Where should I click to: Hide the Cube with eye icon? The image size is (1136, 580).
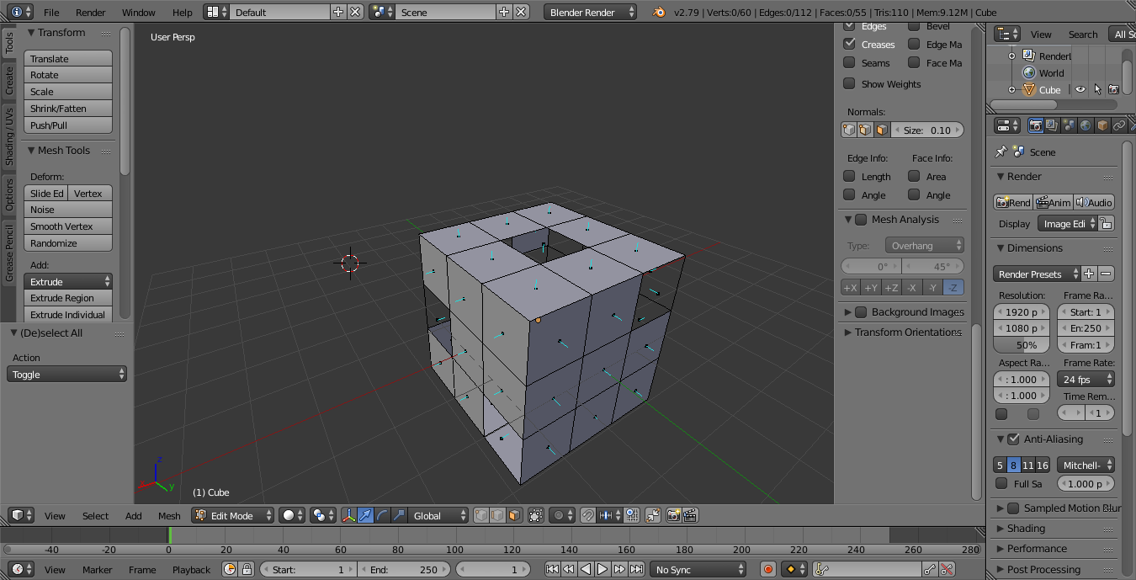(x=1080, y=89)
